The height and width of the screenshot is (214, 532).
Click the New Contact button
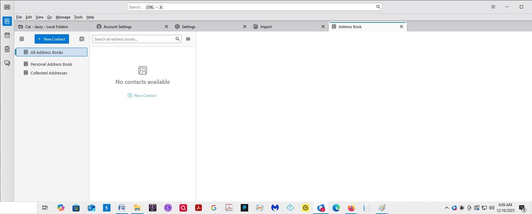click(x=52, y=39)
